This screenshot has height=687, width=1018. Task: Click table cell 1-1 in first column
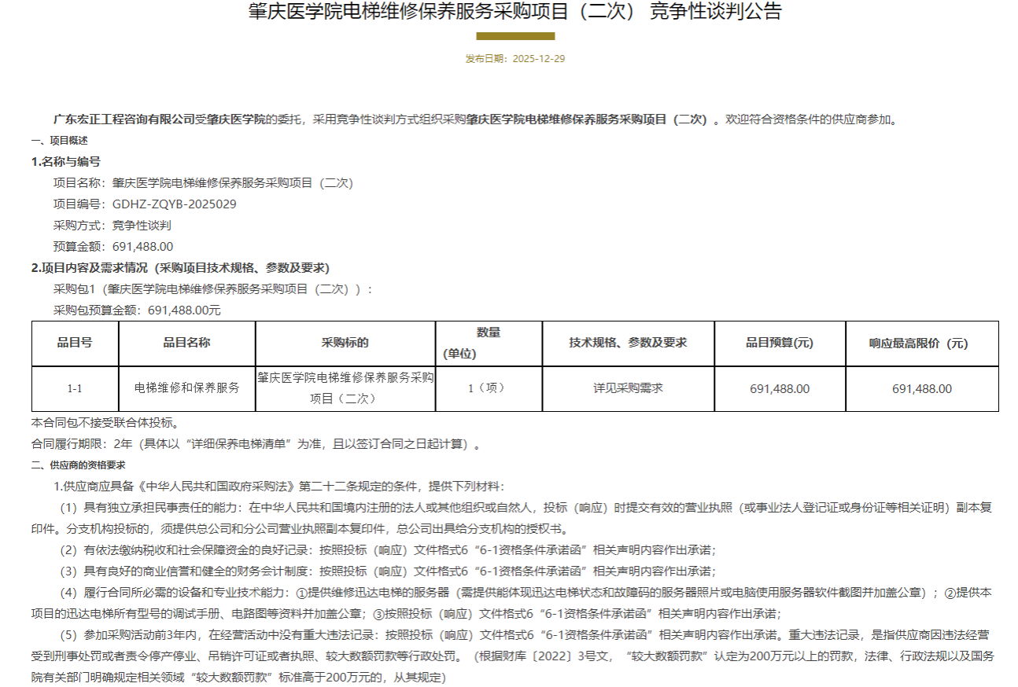pos(75,389)
